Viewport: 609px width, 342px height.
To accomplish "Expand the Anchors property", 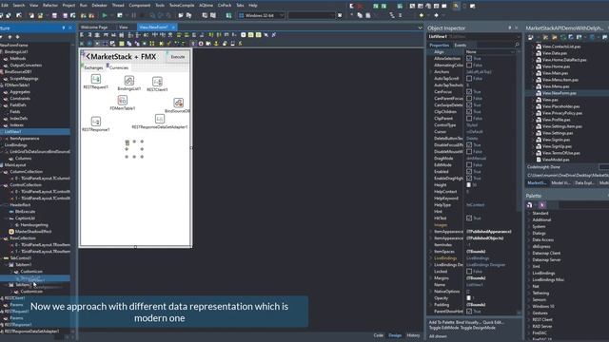I will pos(431,72).
